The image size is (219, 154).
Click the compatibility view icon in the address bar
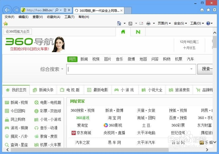pos(65,10)
